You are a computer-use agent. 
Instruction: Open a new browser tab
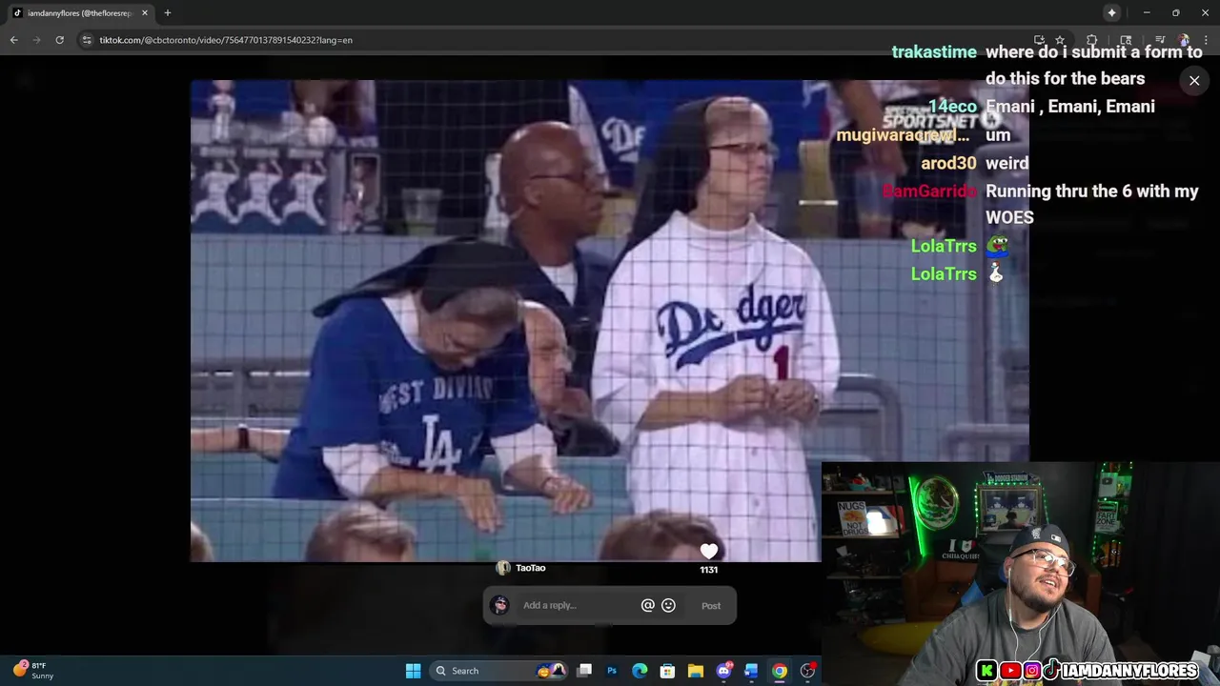[x=168, y=12]
